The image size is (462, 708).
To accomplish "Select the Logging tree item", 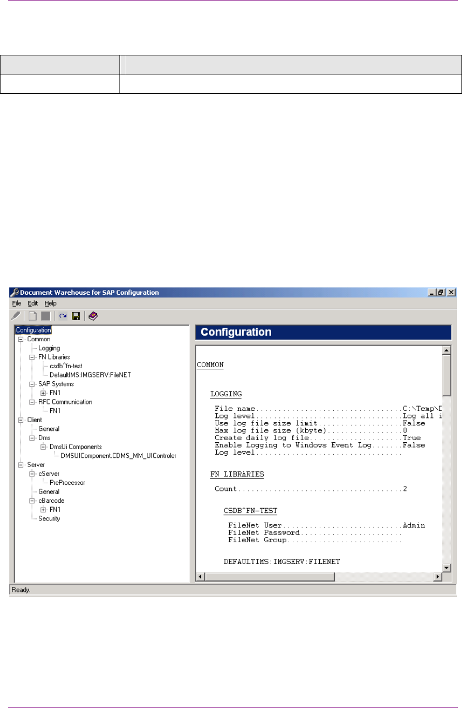I will click(49, 348).
